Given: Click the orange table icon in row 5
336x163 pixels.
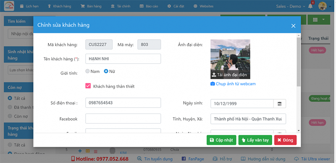Looking at the screenshot, I should click(88, 151).
